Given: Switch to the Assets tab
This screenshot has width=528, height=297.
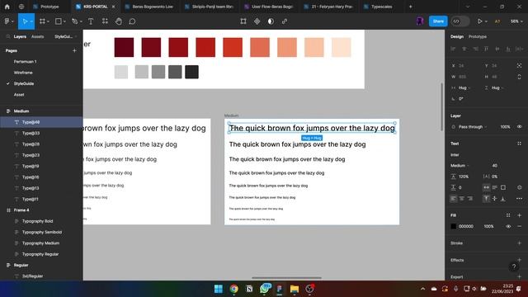Looking at the screenshot, I should coord(37,36).
